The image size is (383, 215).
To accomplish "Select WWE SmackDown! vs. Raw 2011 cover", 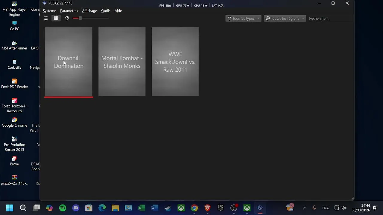I will (x=175, y=62).
